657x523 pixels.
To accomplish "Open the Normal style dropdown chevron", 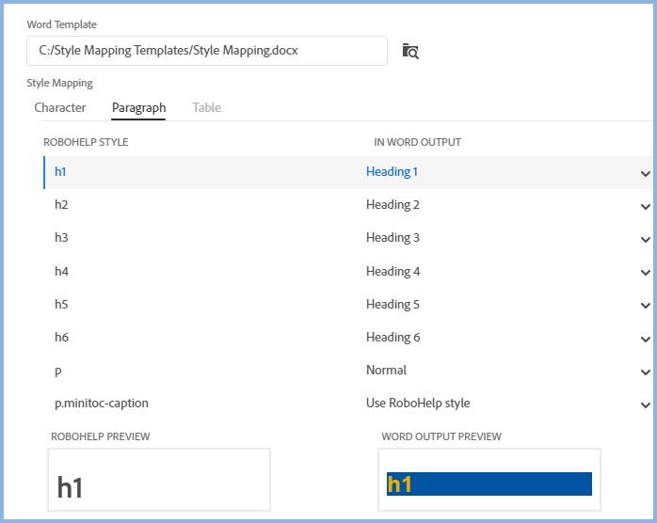I will [x=645, y=372].
